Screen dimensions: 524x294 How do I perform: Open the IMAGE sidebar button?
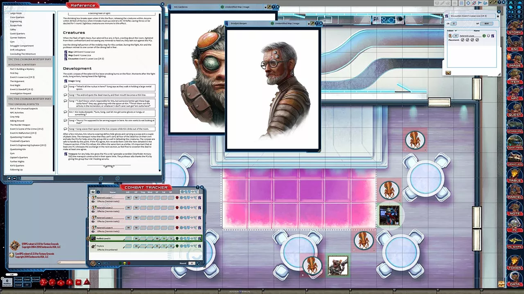click(x=515, y=60)
